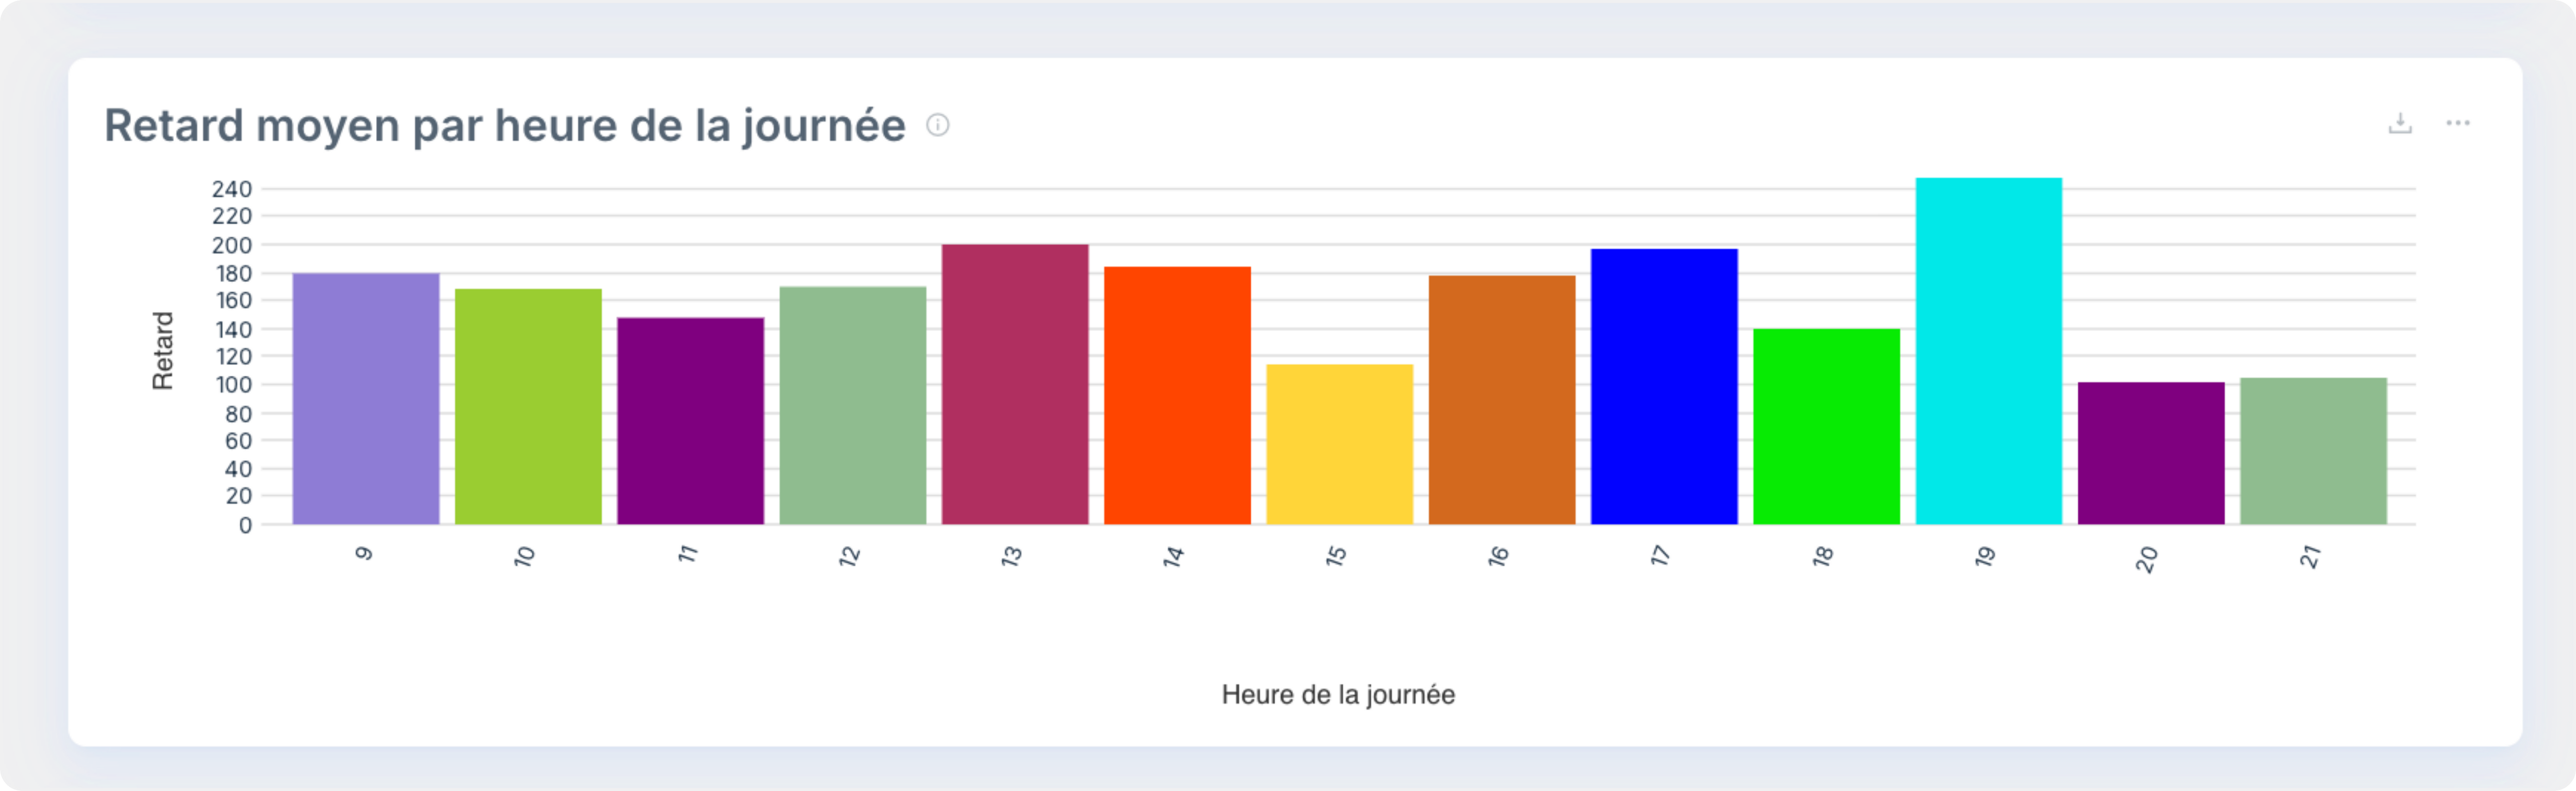Click the blue bar for hour 17
The height and width of the screenshot is (791, 2576).
1664,387
